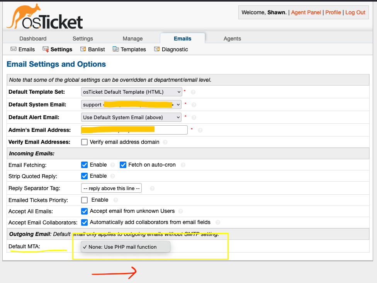377x283 pixels.
Task: Open the Default Template Set dropdown
Action: (x=131, y=92)
